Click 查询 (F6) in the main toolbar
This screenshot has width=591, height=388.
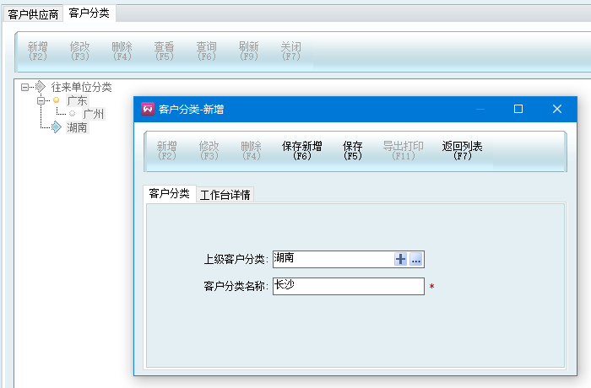(x=207, y=51)
